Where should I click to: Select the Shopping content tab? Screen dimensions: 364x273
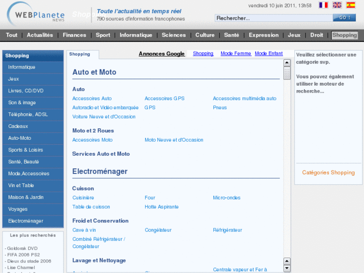[x=80, y=54]
